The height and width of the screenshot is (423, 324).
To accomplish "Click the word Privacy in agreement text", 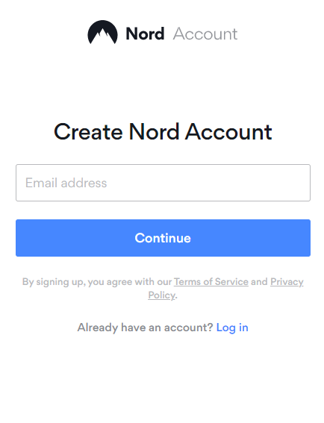I will coord(287,282).
